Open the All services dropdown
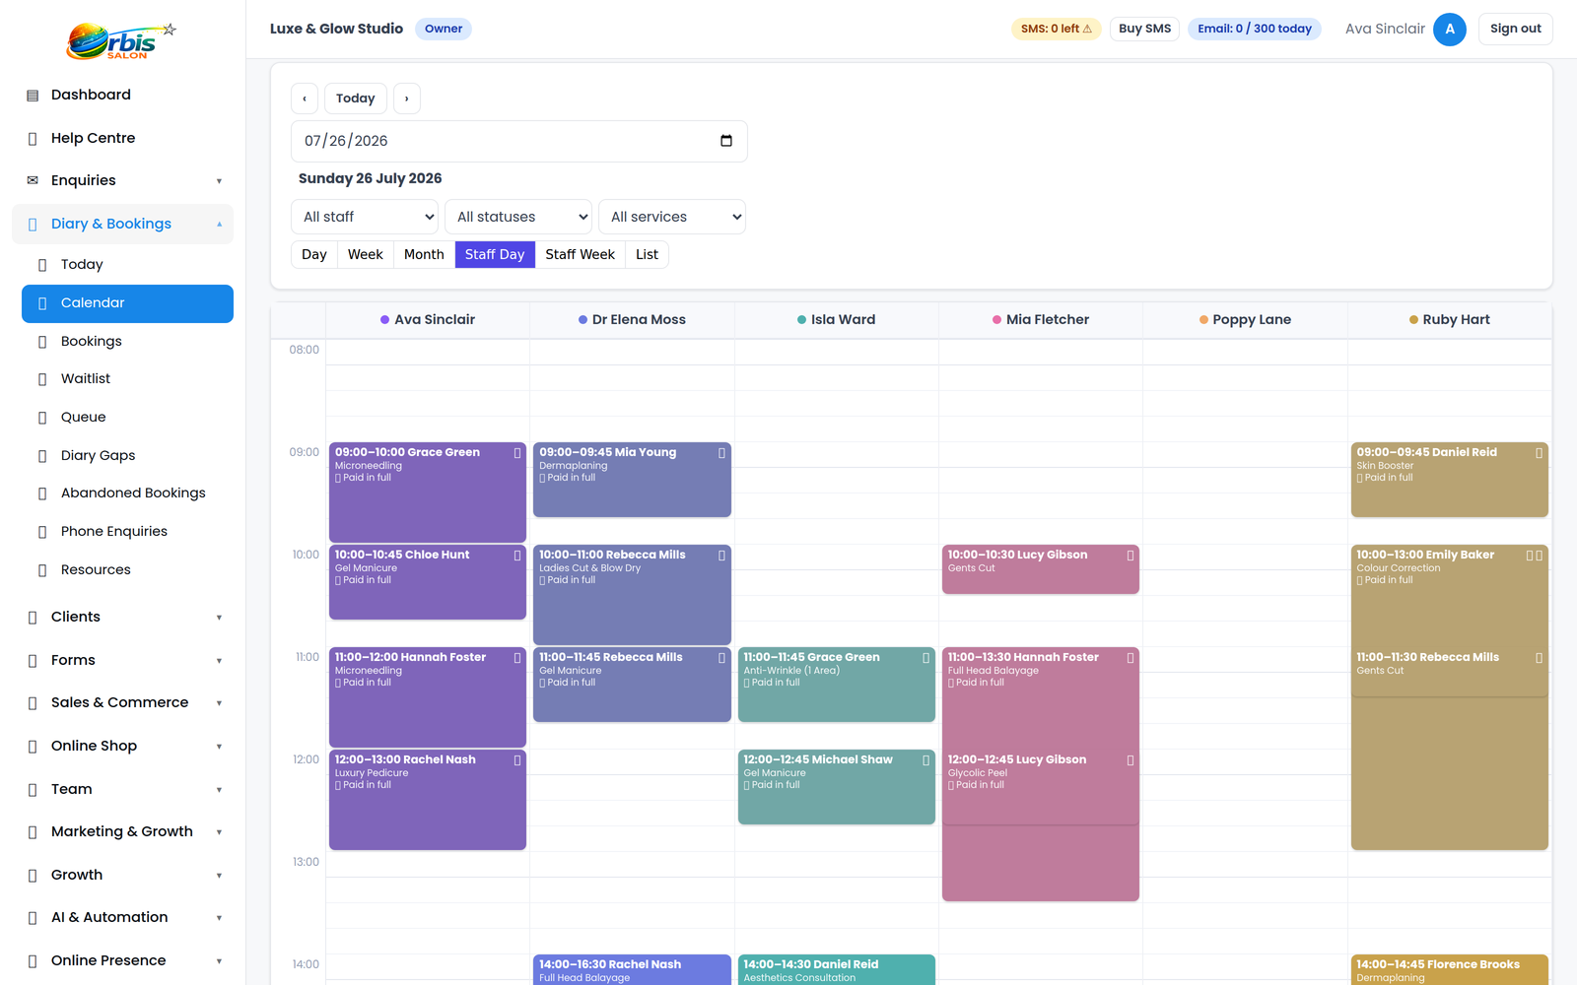Screen dimensions: 1577x985 pos(672,217)
